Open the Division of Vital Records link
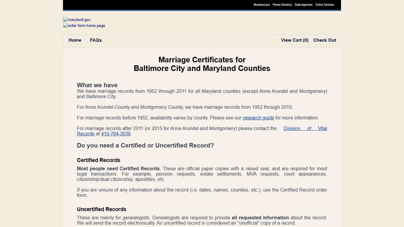The height and width of the screenshot is (227, 404). (x=305, y=129)
